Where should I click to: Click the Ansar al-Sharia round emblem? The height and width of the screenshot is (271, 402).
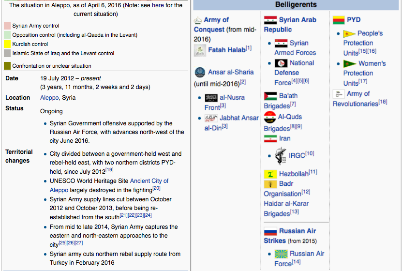coord(200,72)
